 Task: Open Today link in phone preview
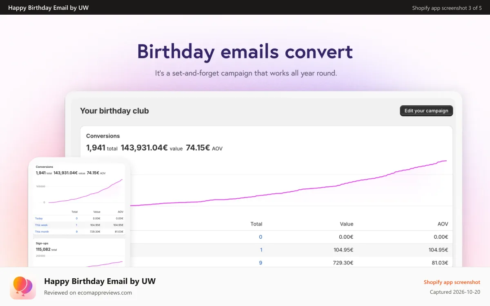(39, 219)
